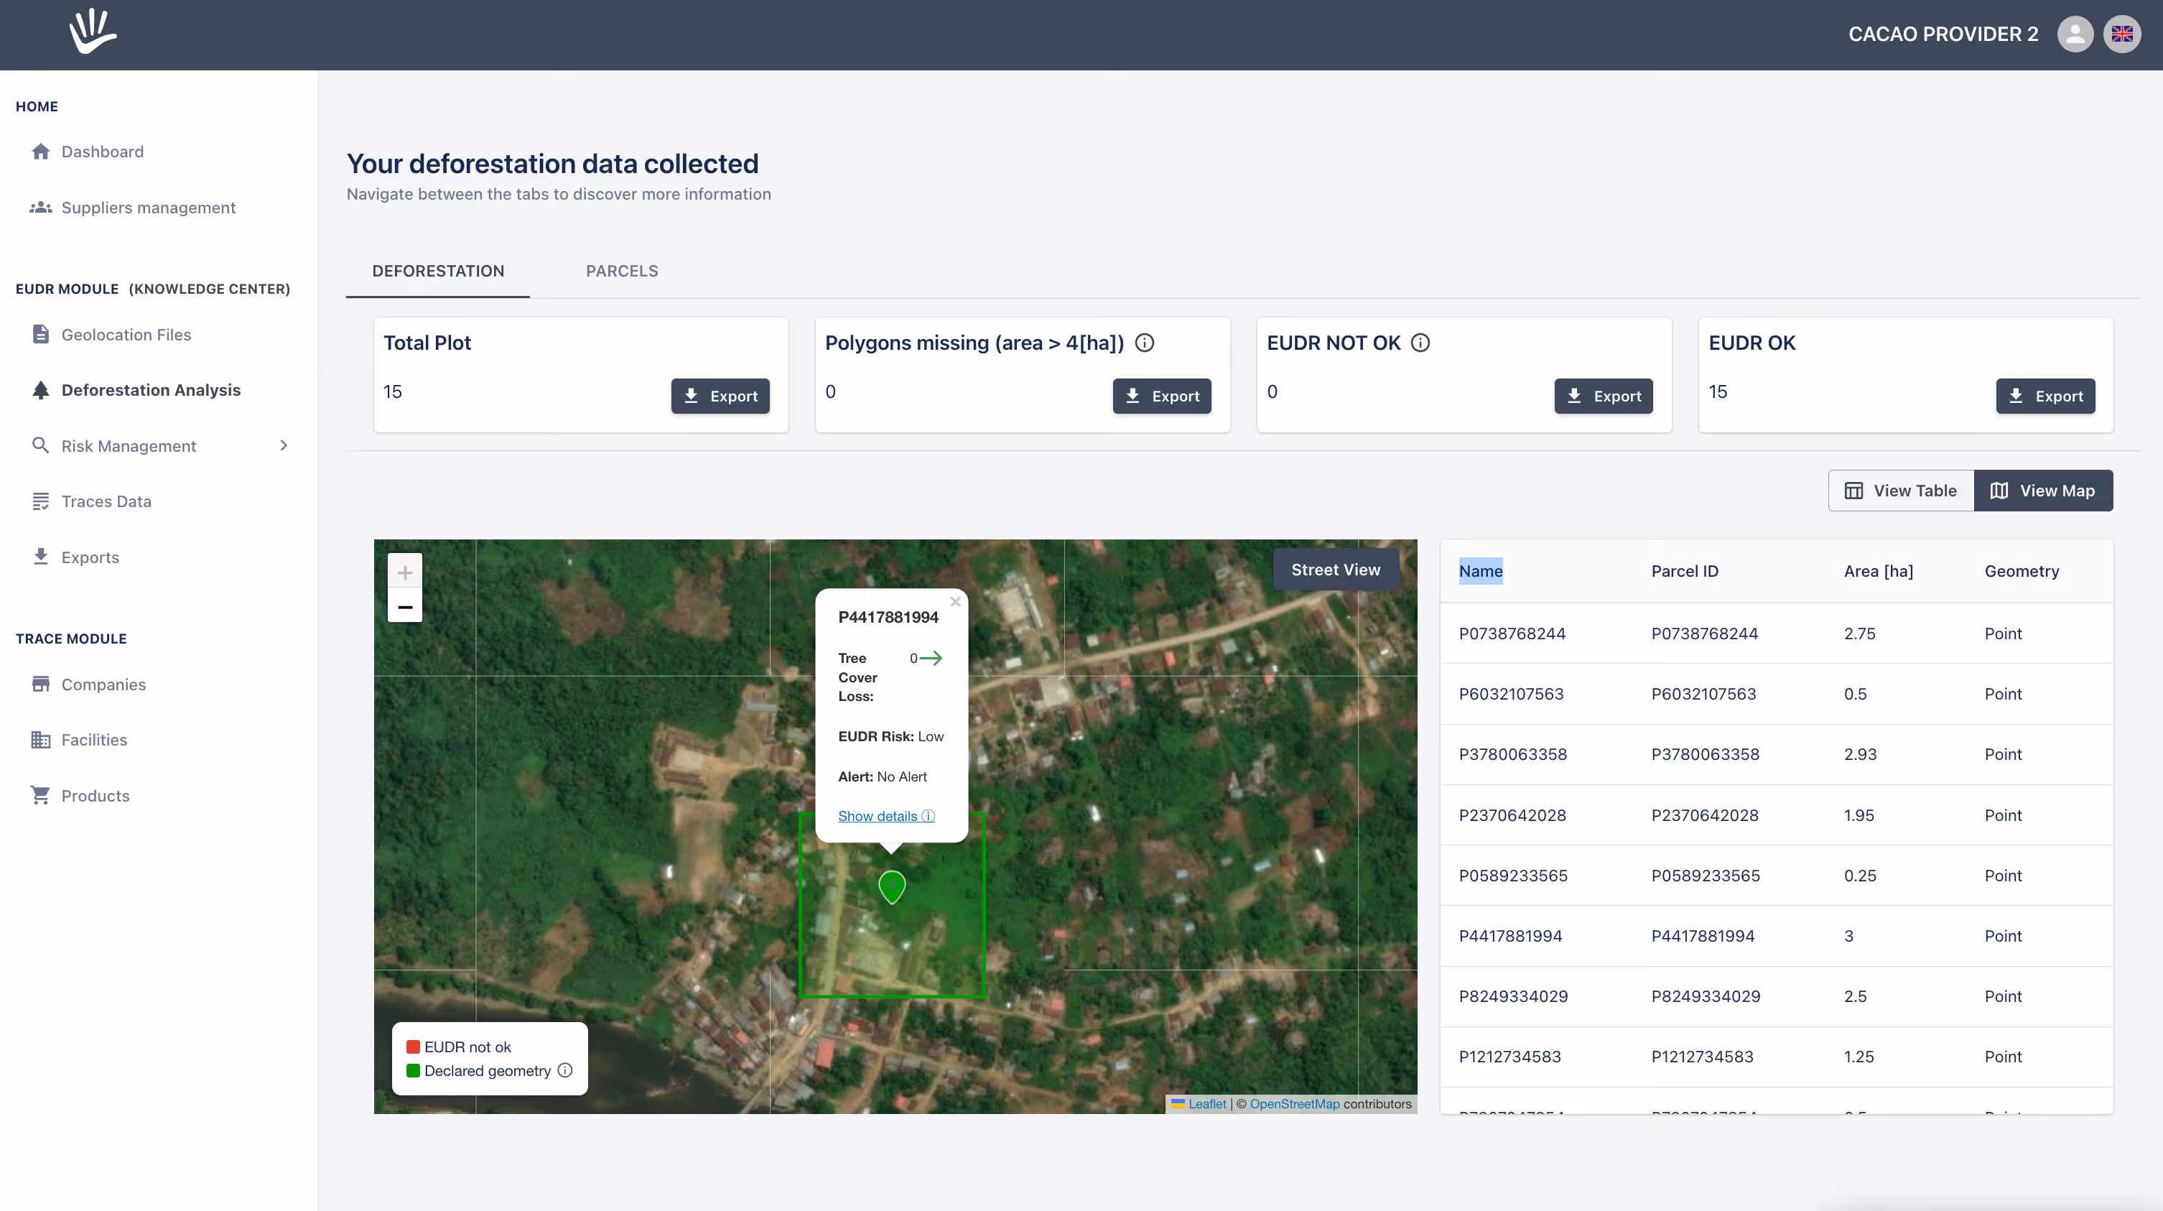Click the Products cart icon
The width and height of the screenshot is (2163, 1211).
pyautogui.click(x=40, y=795)
